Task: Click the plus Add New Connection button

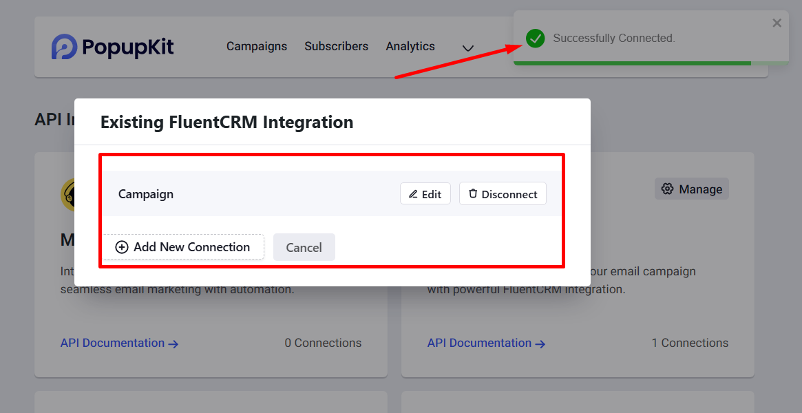Action: [x=183, y=247]
